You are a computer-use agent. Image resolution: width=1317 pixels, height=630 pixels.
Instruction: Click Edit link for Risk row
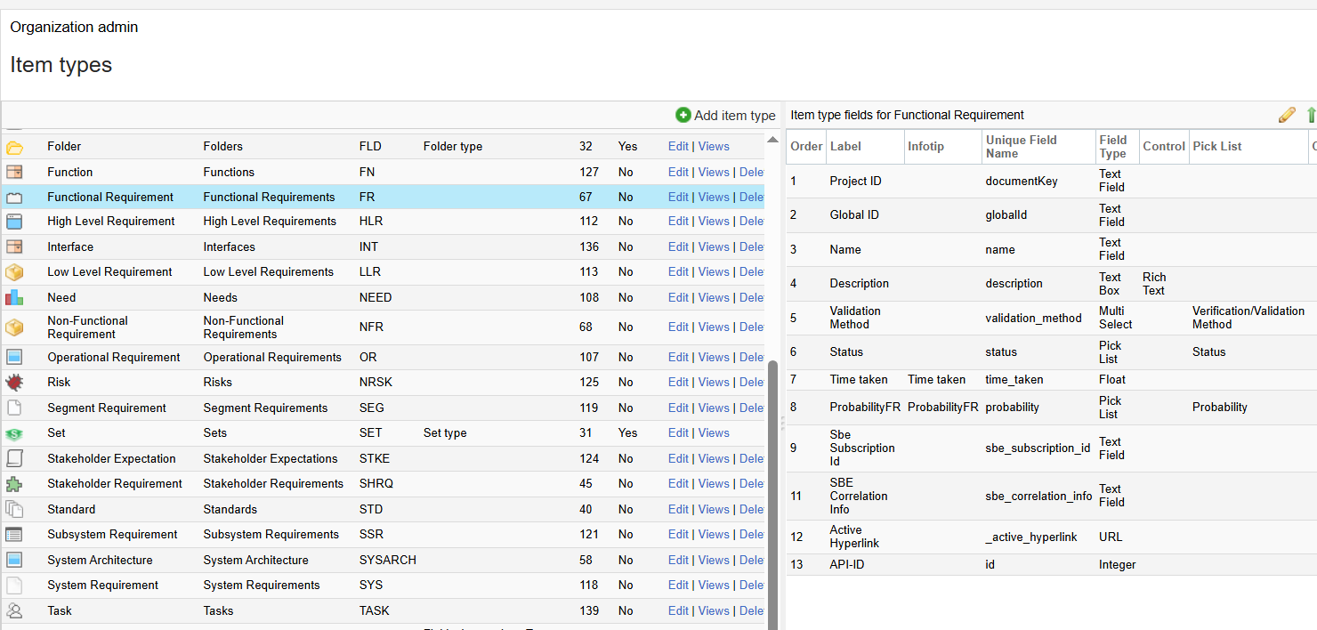(x=678, y=383)
